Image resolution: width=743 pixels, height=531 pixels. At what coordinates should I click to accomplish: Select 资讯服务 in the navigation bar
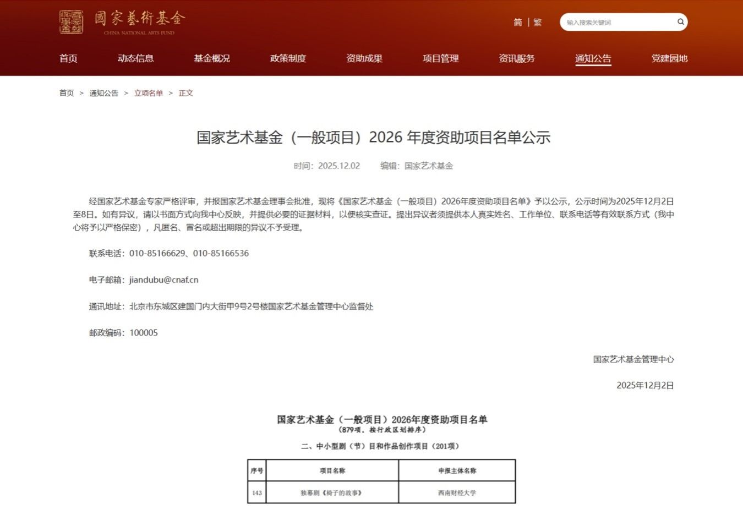click(516, 58)
